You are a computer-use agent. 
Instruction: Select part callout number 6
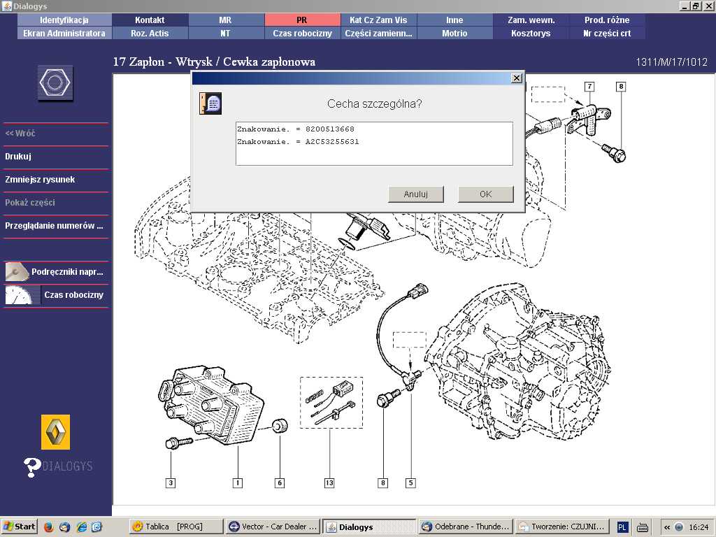click(280, 482)
